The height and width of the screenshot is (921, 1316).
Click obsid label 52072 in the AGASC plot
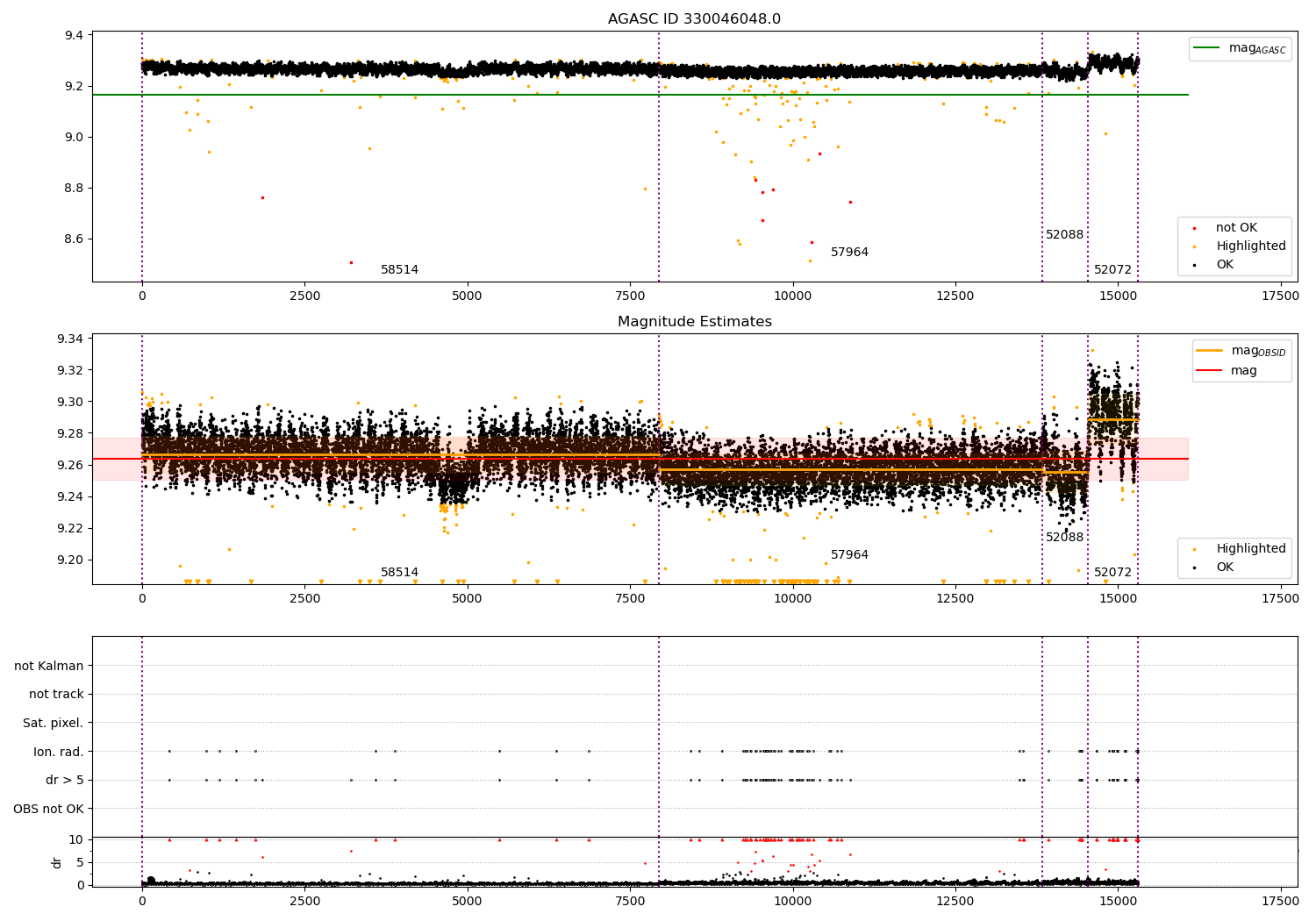[x=1112, y=270]
